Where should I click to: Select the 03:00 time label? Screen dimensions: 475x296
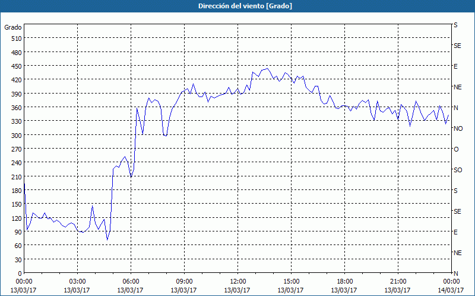[x=78, y=282]
